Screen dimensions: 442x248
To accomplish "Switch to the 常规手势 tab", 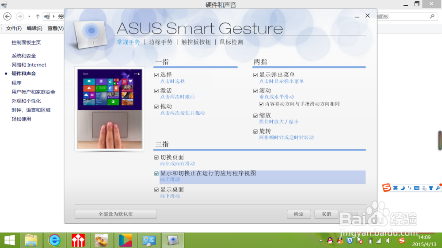I will pos(129,42).
